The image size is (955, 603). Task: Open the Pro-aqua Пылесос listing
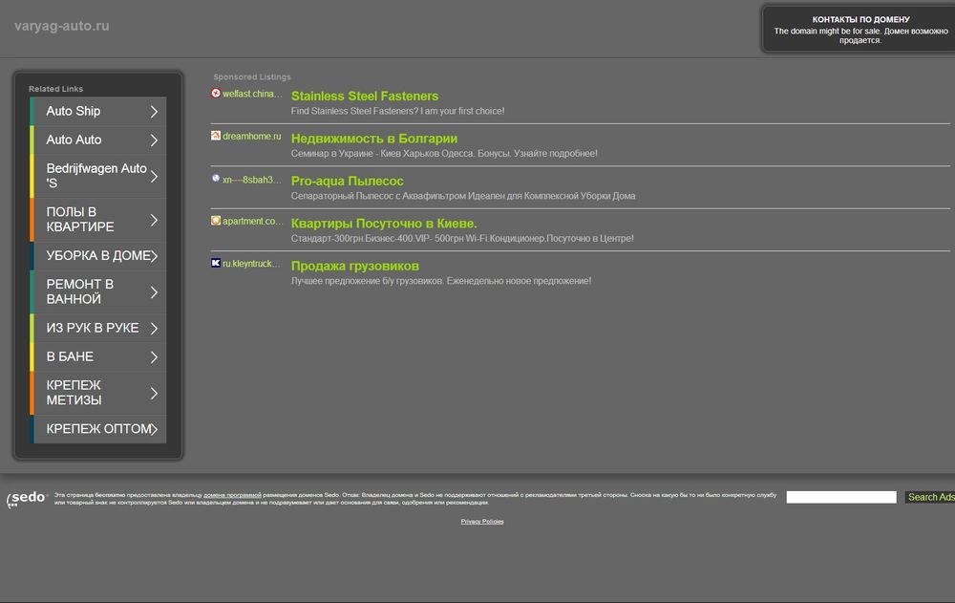coord(348,181)
